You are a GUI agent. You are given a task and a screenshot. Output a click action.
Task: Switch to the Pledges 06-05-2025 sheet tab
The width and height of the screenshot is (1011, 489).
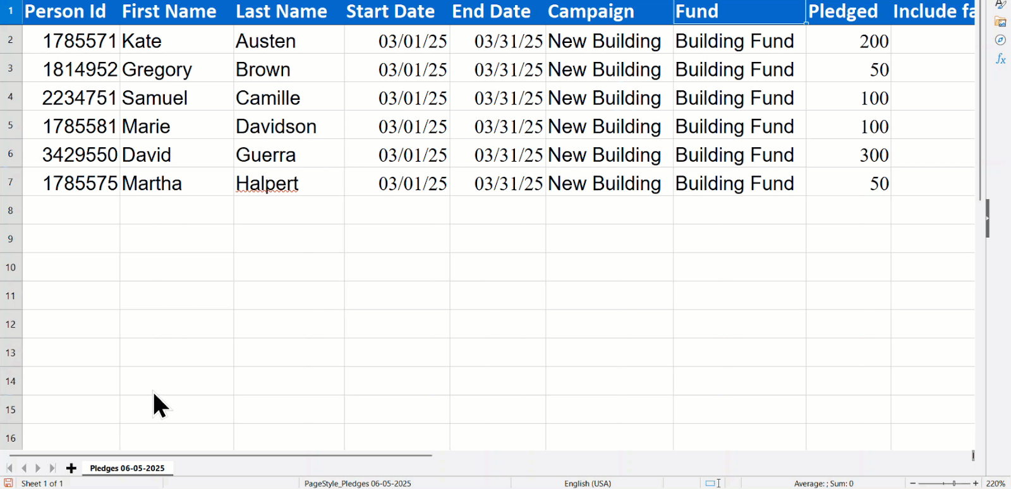pos(127,468)
